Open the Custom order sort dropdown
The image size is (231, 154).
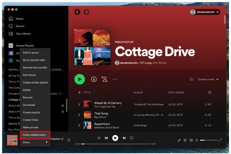pos(208,79)
